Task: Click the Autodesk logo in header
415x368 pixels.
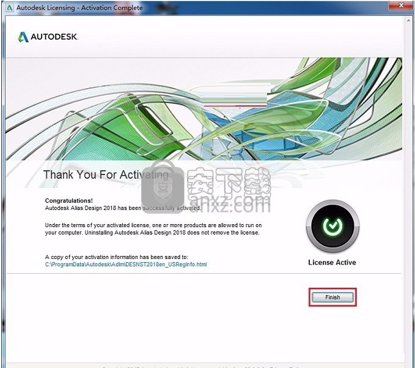Action: click(48, 37)
